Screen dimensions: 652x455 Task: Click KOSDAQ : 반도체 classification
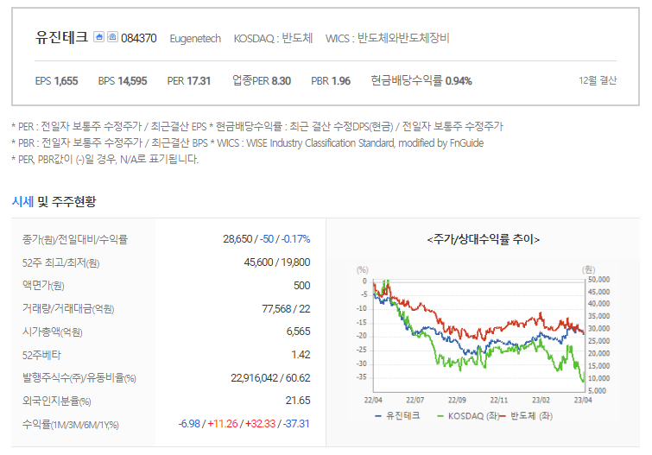pyautogui.click(x=273, y=38)
